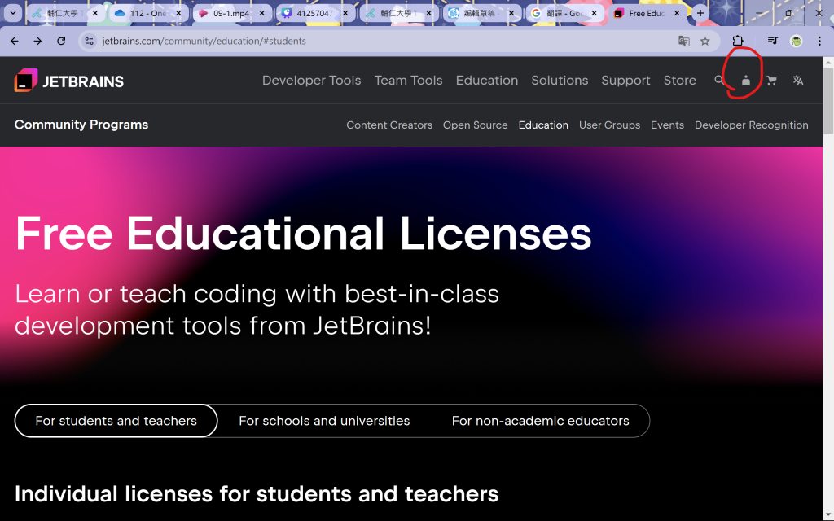
Task: Open the User Groups link
Action: (x=609, y=125)
